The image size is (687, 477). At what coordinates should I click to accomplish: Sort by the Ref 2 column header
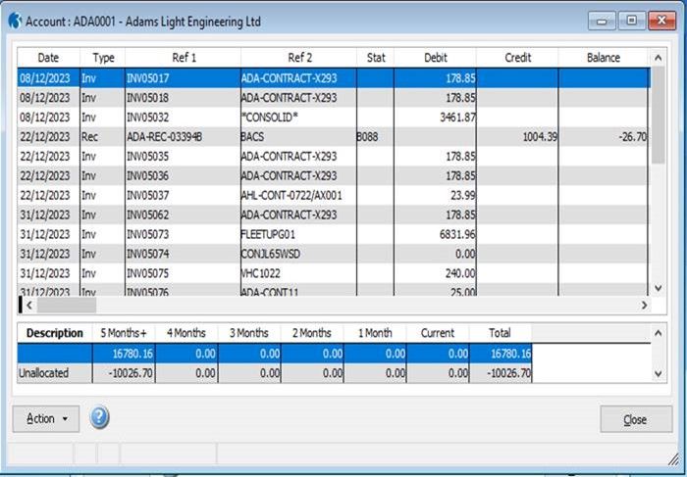tap(299, 58)
